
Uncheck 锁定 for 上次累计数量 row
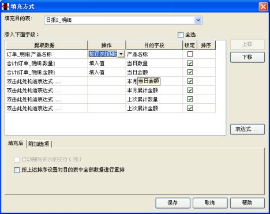coord(190,99)
